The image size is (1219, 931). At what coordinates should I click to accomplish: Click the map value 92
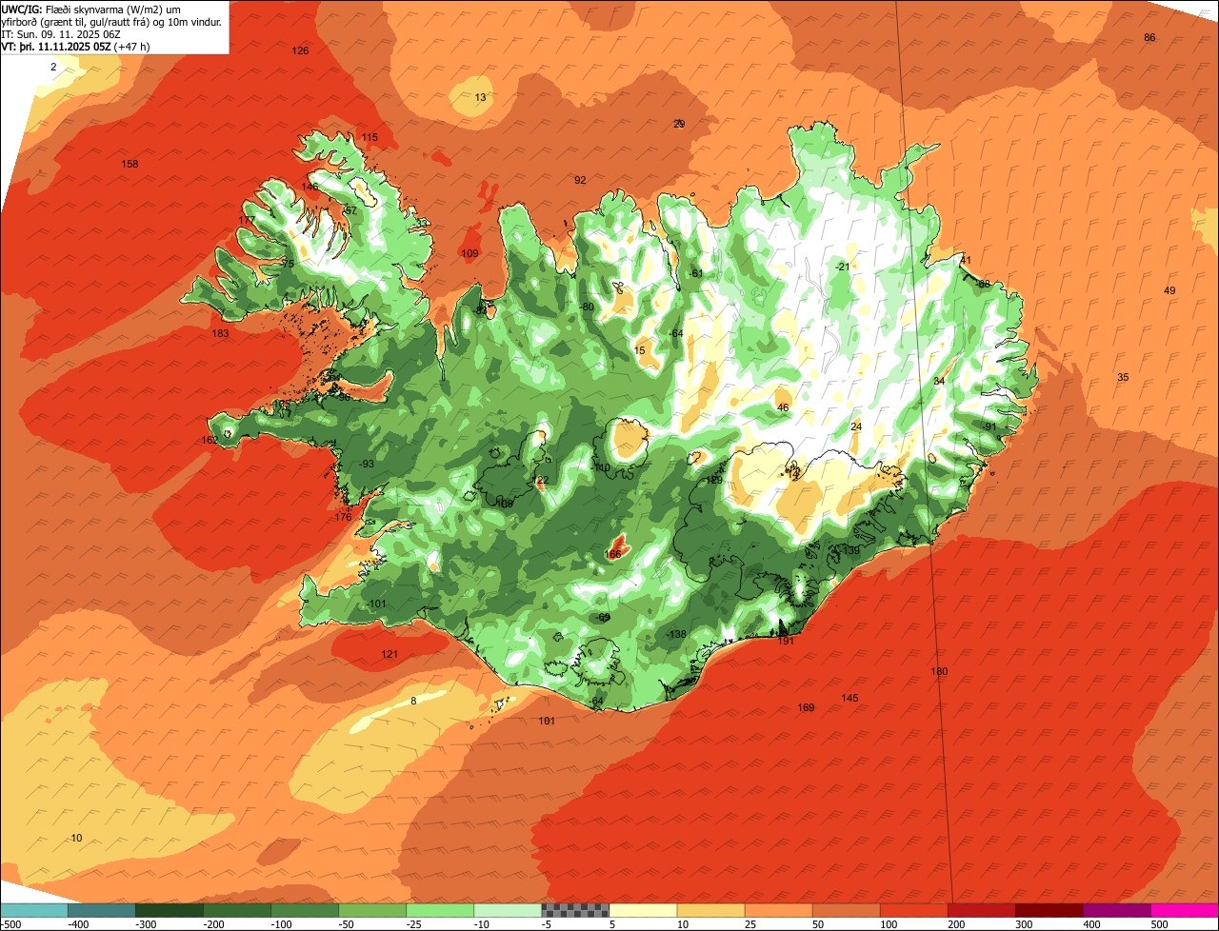pyautogui.click(x=580, y=180)
